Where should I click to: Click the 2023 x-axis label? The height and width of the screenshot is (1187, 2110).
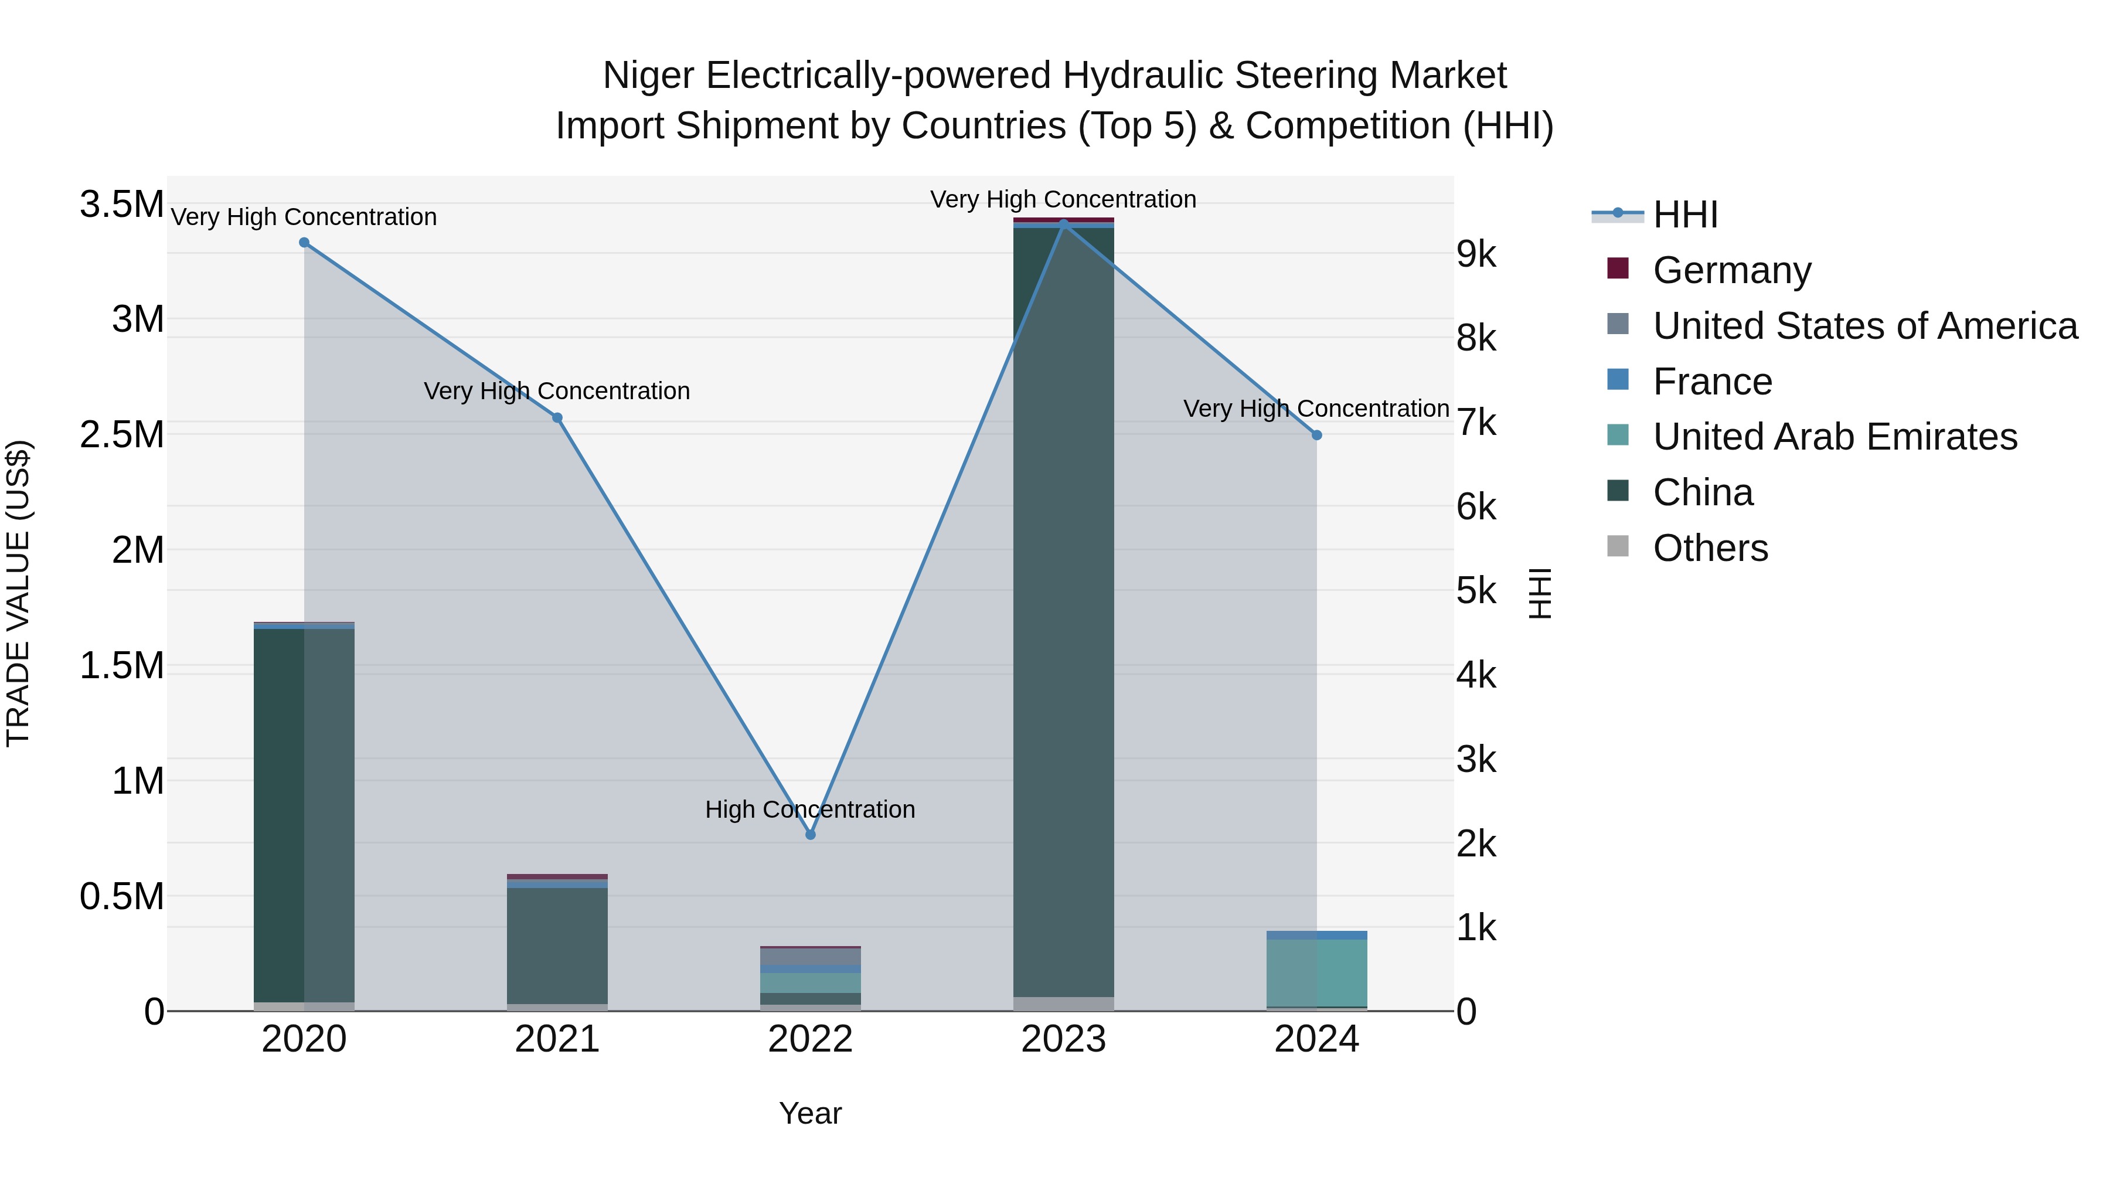(1063, 1039)
